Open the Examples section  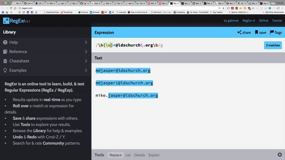45,70
